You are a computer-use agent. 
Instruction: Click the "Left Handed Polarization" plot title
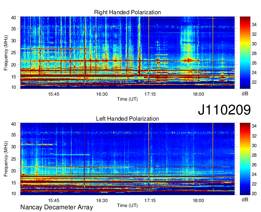click(x=127, y=119)
